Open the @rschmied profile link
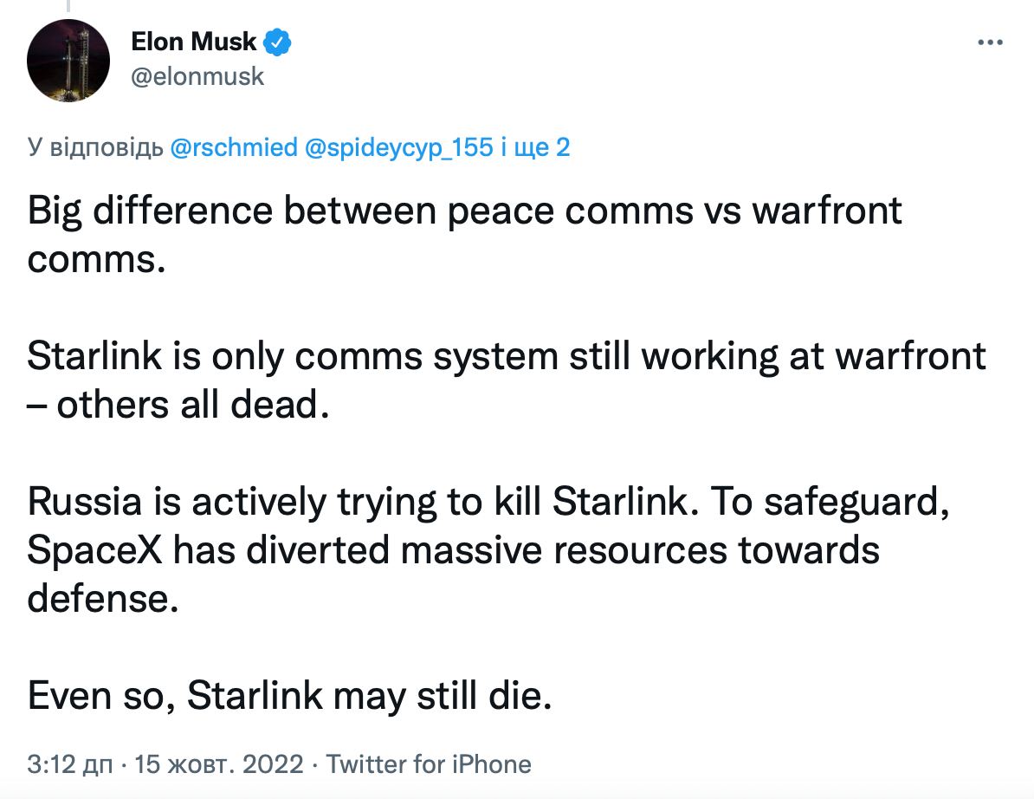This screenshot has height=799, width=1034. 234,148
